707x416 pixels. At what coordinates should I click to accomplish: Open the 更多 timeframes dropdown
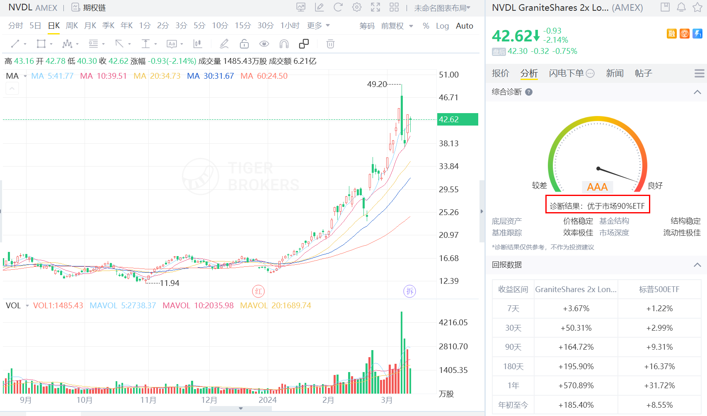(x=318, y=26)
